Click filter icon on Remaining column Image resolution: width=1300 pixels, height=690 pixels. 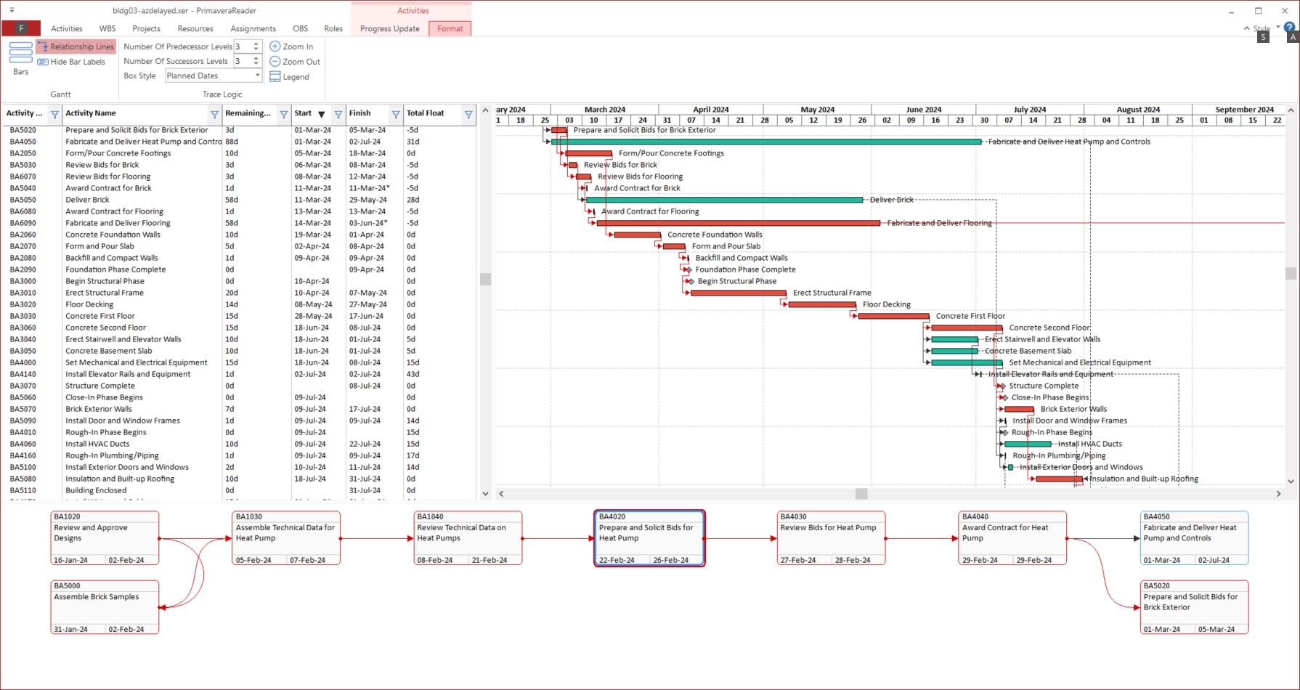tap(284, 114)
